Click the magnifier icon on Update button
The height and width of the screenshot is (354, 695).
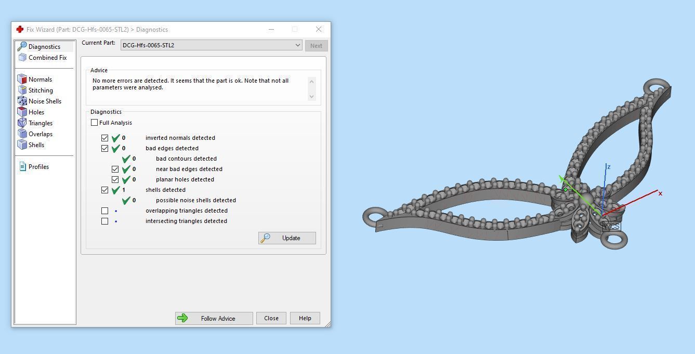266,238
